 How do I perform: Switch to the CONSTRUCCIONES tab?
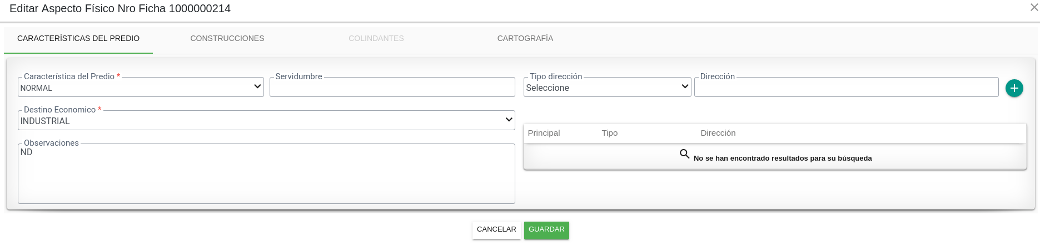pos(227,38)
